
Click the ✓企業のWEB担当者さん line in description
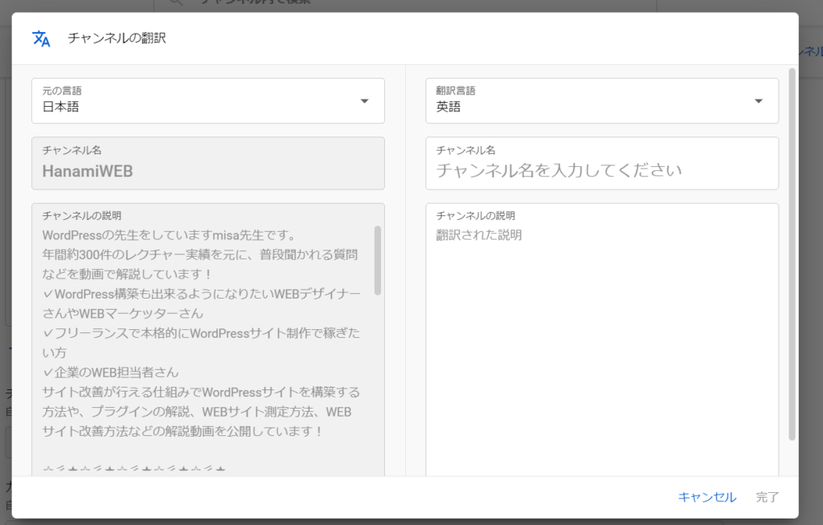coord(111,372)
